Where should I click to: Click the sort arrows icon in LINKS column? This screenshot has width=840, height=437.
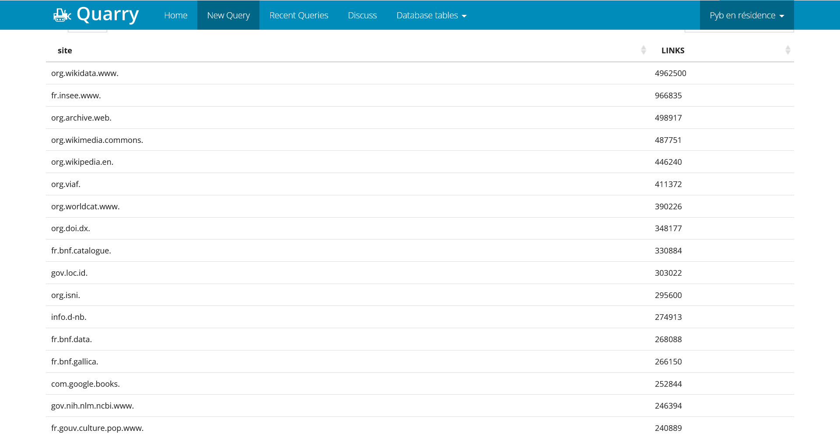pyautogui.click(x=788, y=50)
